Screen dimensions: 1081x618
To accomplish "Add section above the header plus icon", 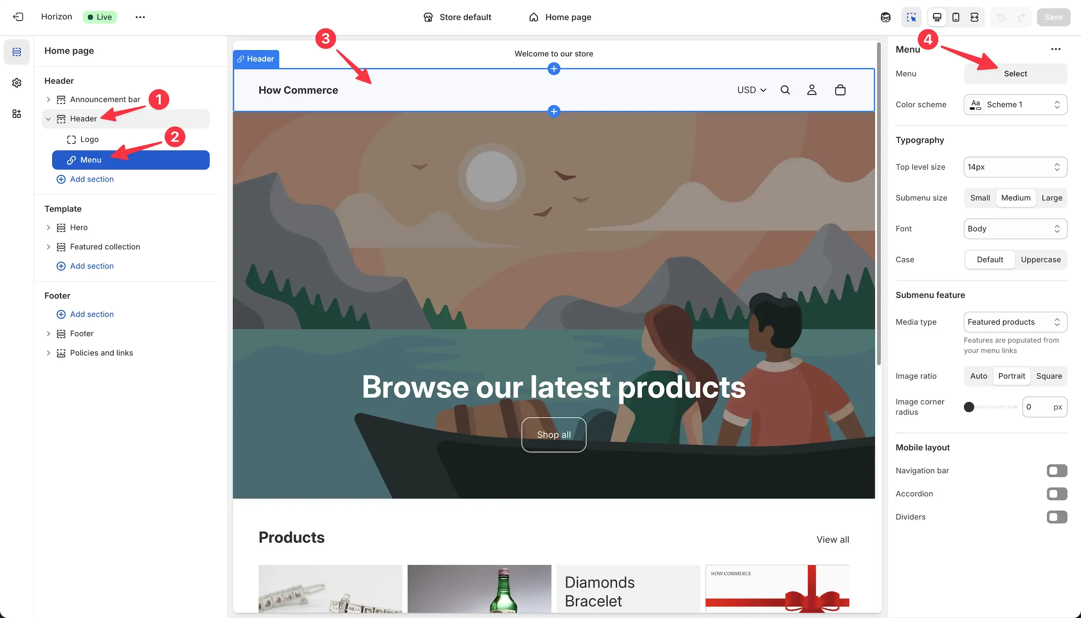I will [554, 69].
